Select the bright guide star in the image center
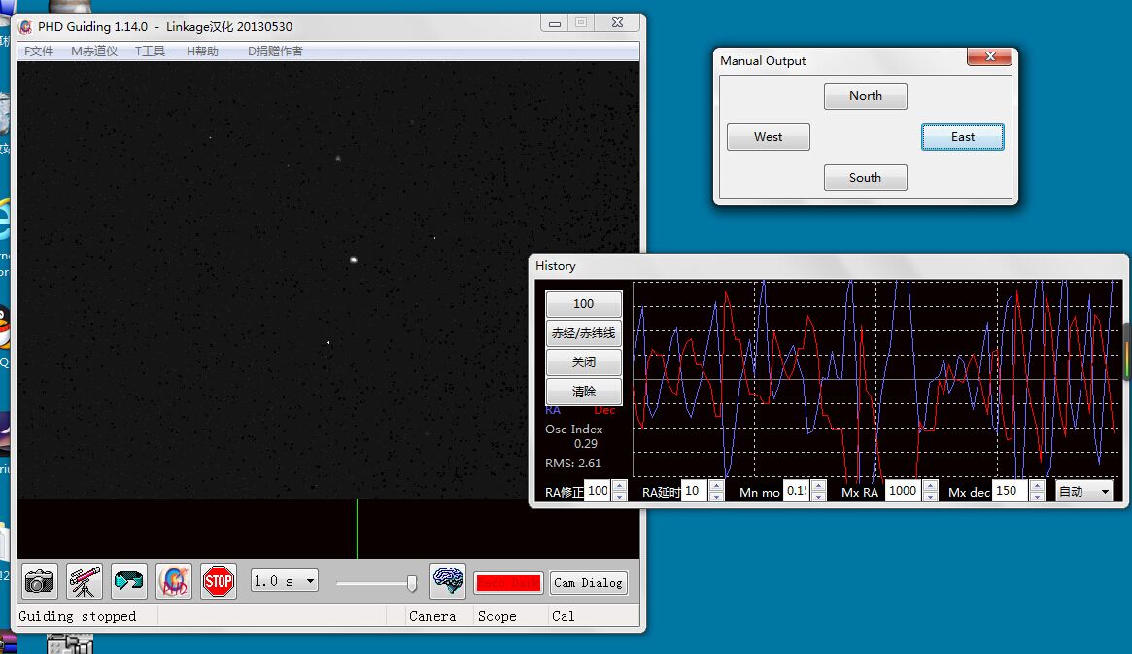Image resolution: width=1132 pixels, height=654 pixels. [354, 259]
